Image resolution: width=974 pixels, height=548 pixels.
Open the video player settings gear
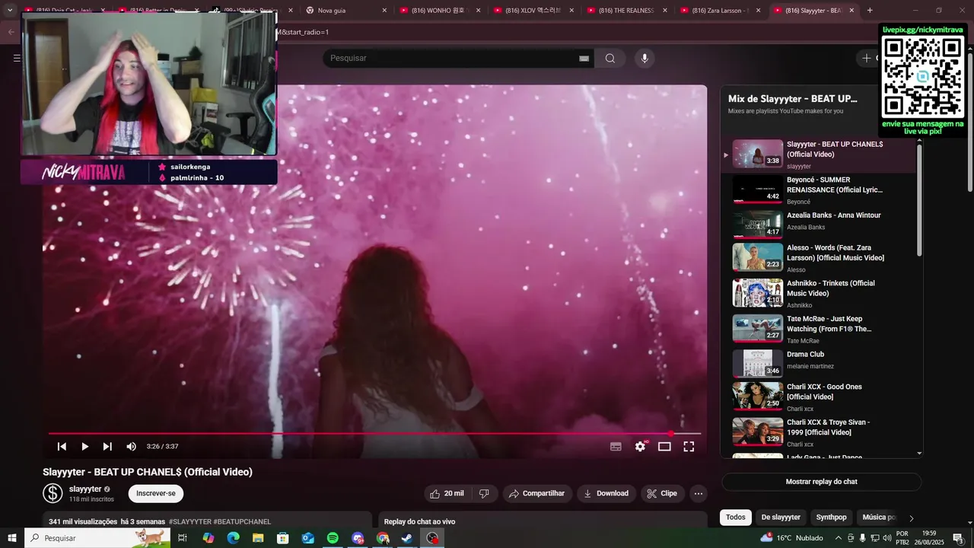click(x=640, y=447)
